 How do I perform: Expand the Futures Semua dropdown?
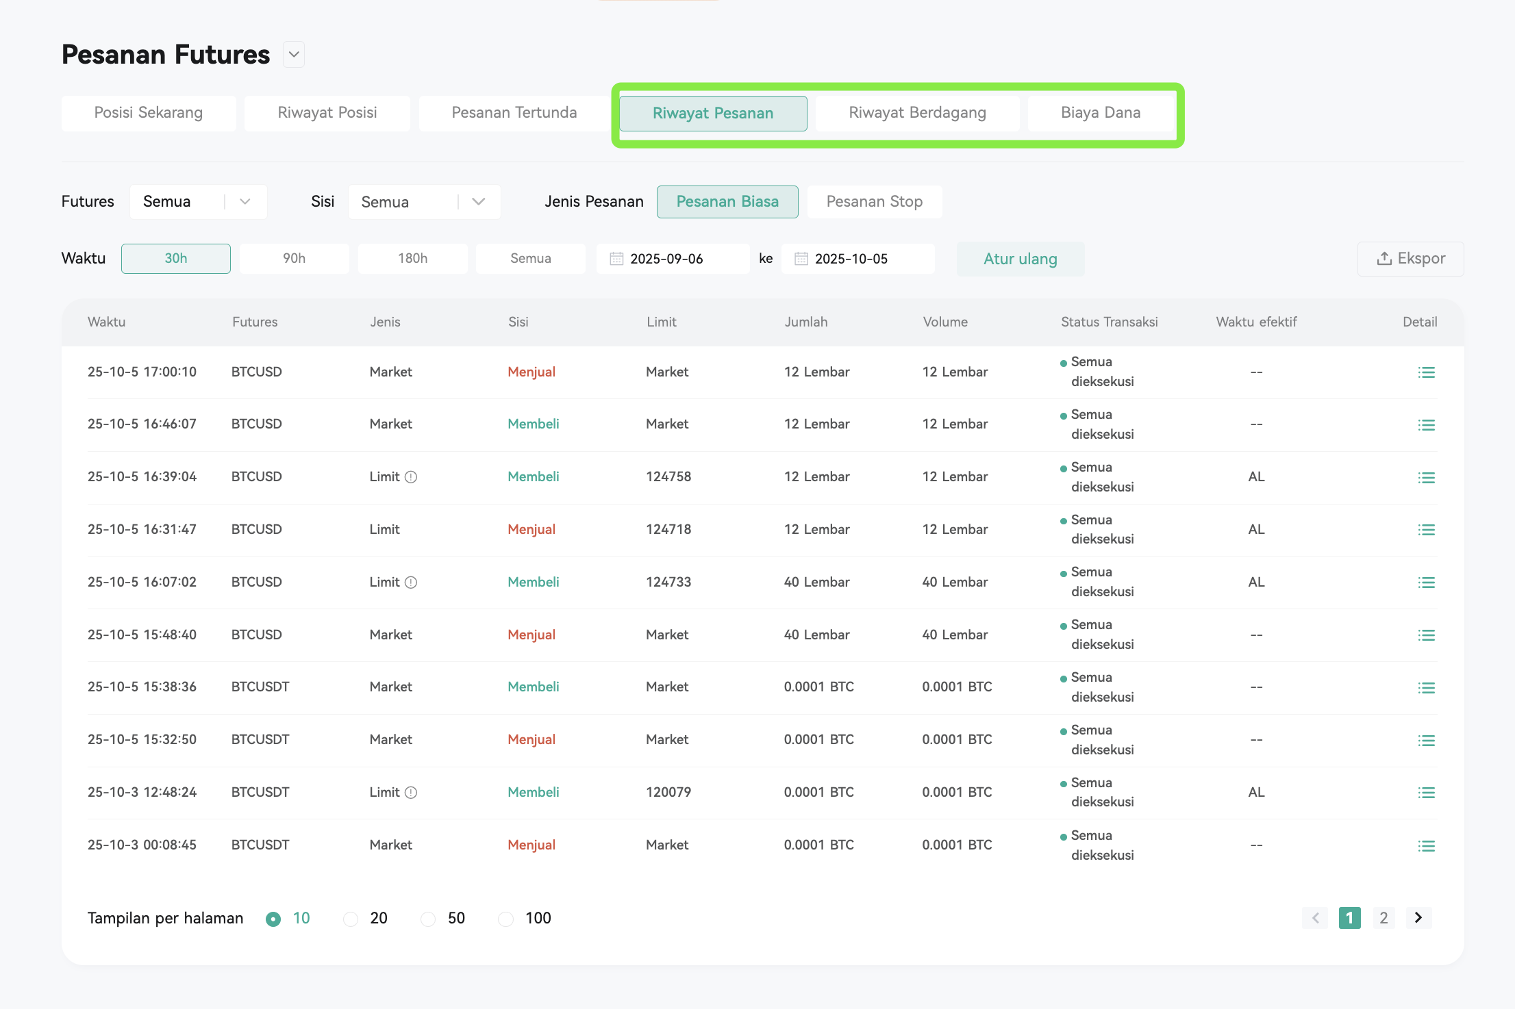pyautogui.click(x=198, y=202)
